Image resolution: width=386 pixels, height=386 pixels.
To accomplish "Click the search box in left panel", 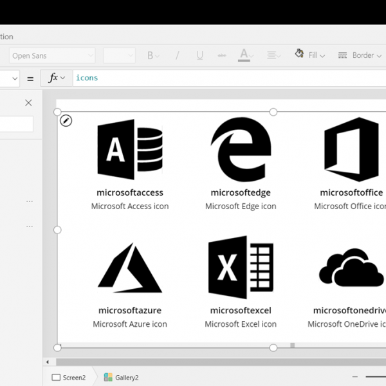I will (16, 124).
